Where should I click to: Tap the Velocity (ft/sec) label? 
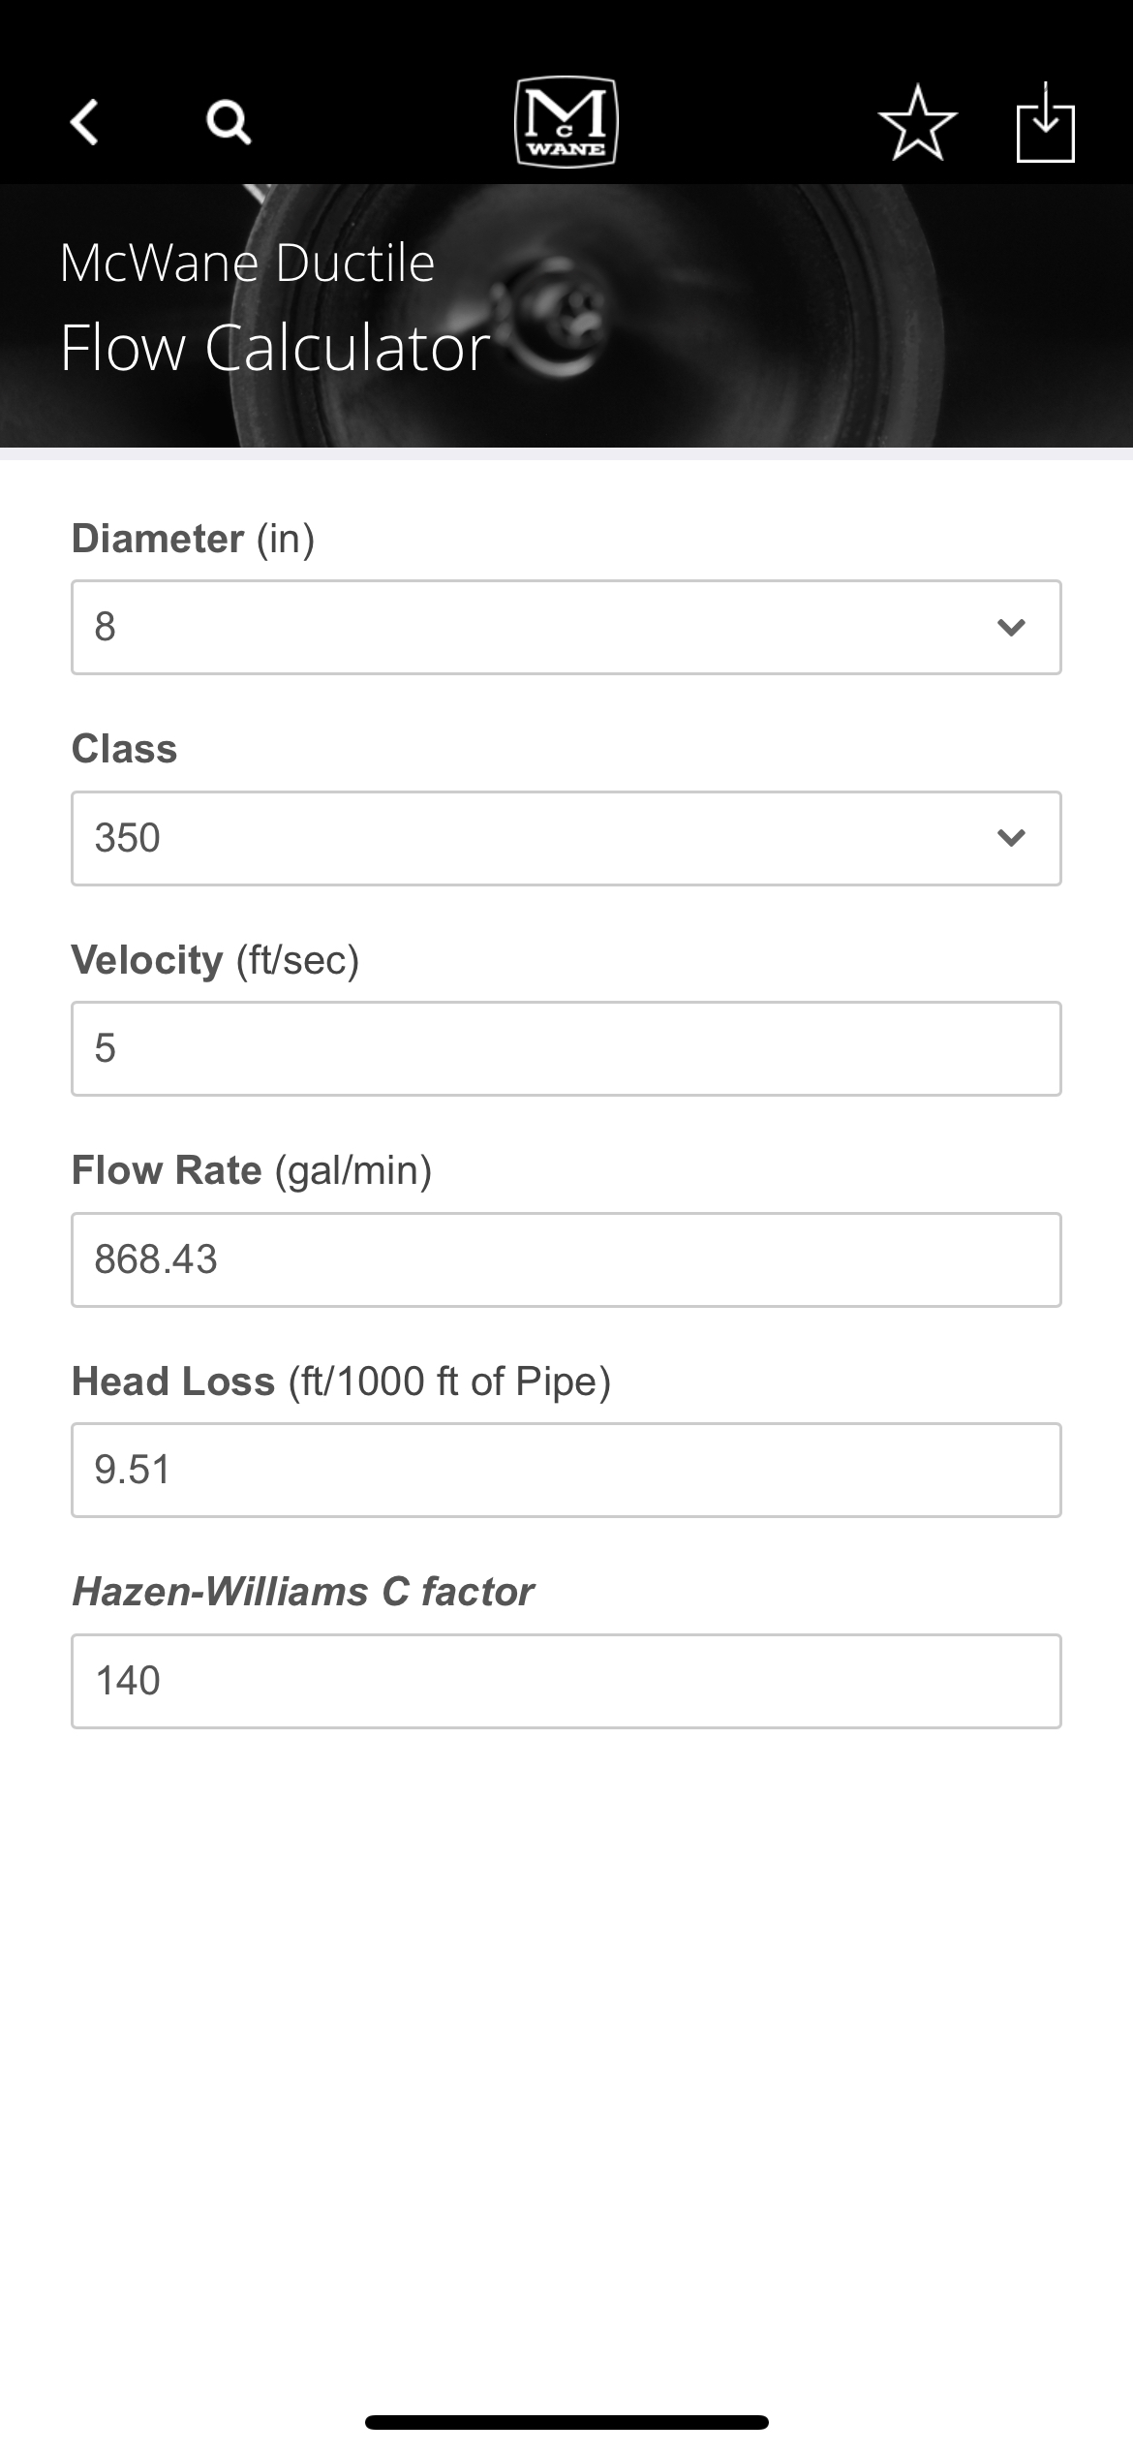coord(216,960)
